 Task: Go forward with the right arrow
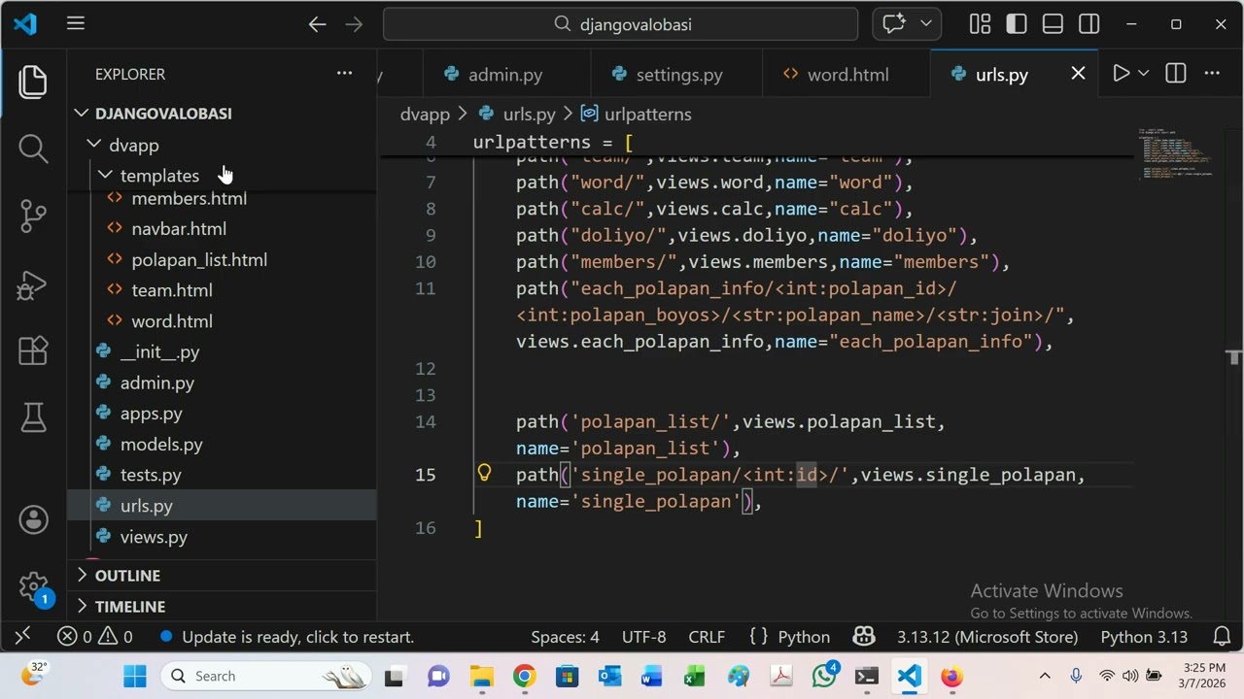(354, 24)
